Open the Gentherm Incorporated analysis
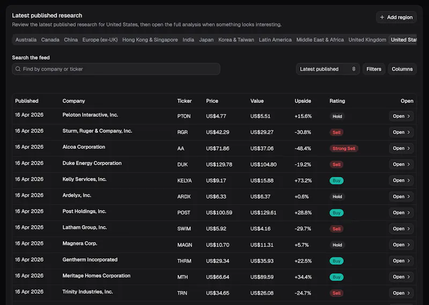This screenshot has height=305, width=429. click(401, 261)
